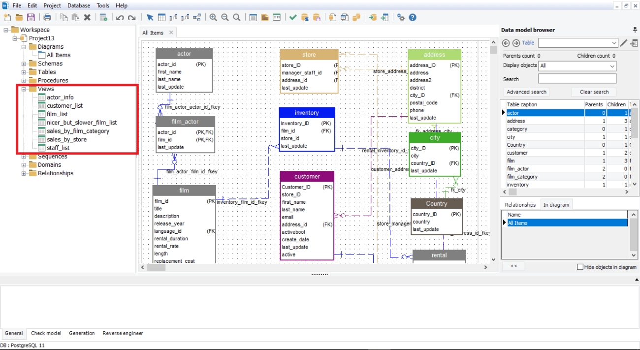Click the red X delete icon
Image resolution: width=640 pixels, height=350 pixels.
87,17
